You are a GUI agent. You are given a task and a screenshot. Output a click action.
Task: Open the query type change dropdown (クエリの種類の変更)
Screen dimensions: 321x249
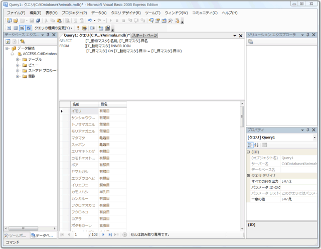click(53, 28)
